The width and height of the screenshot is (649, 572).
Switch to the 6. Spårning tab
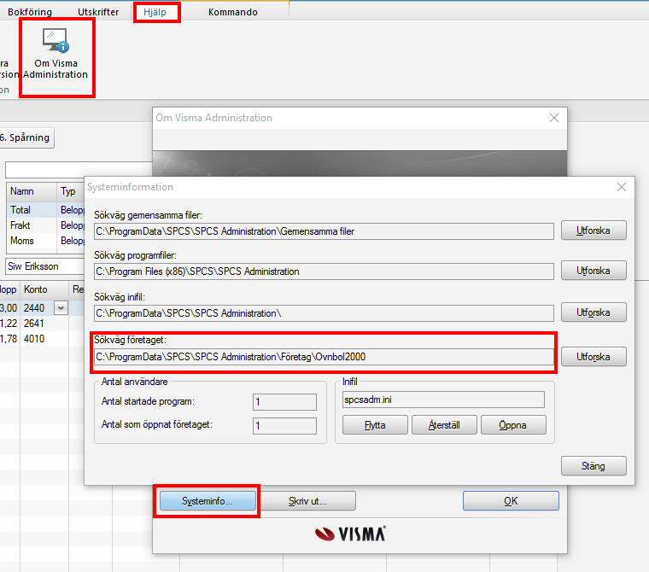click(25, 137)
